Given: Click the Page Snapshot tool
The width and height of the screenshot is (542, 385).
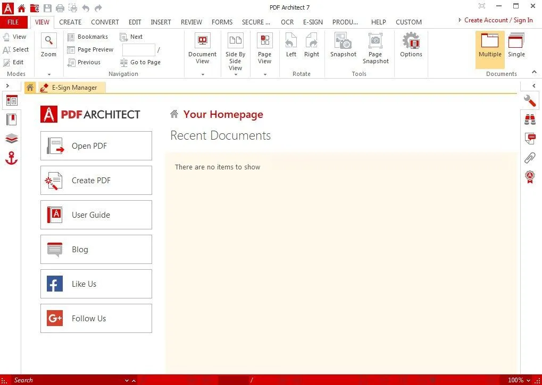Looking at the screenshot, I should [375, 48].
